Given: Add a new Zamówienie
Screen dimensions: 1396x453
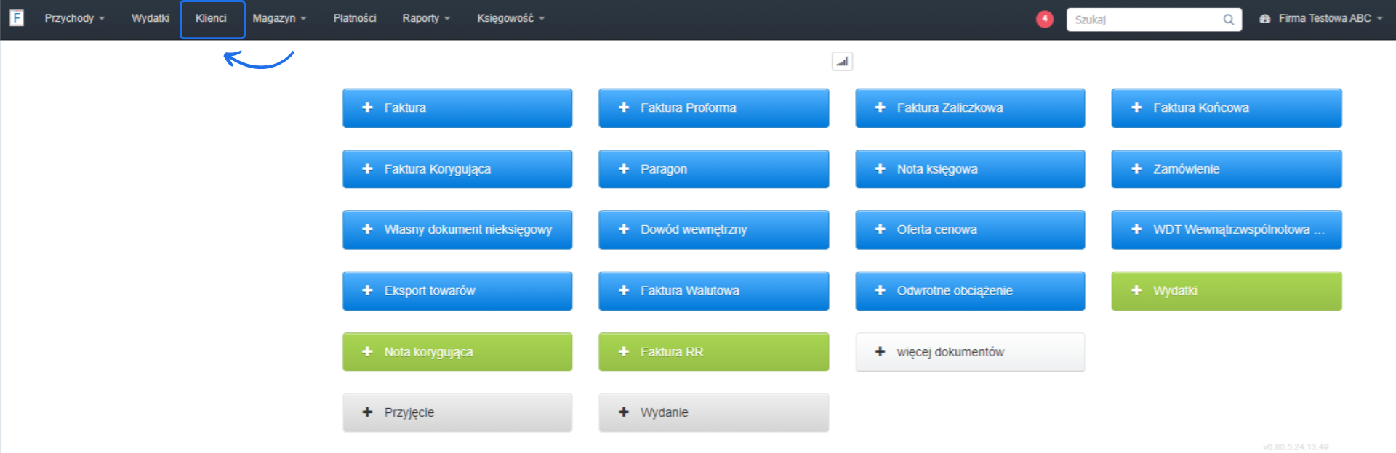Looking at the screenshot, I should tap(1226, 169).
